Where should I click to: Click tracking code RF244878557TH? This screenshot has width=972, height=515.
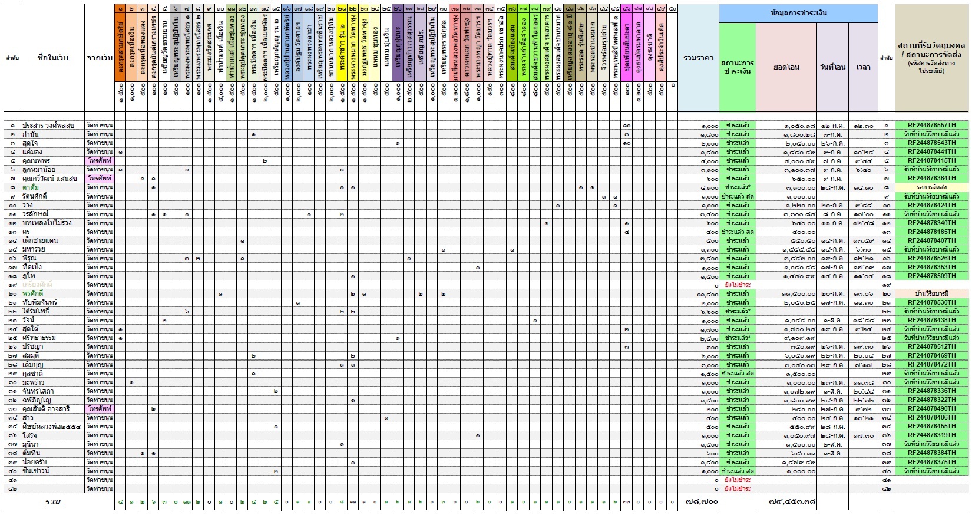tap(931, 126)
